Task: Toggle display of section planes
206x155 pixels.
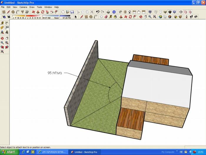Action: [185, 12]
